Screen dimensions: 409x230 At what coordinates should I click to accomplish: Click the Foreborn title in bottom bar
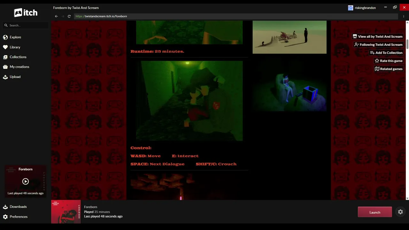pos(90,207)
